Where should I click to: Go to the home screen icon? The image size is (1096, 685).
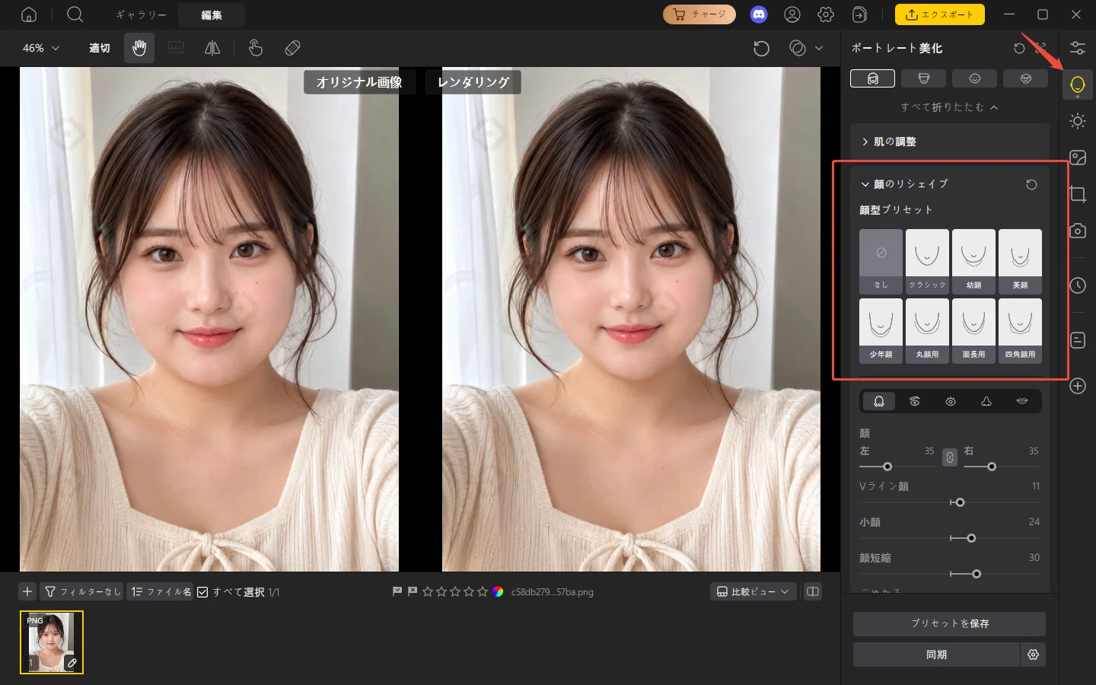coord(29,14)
